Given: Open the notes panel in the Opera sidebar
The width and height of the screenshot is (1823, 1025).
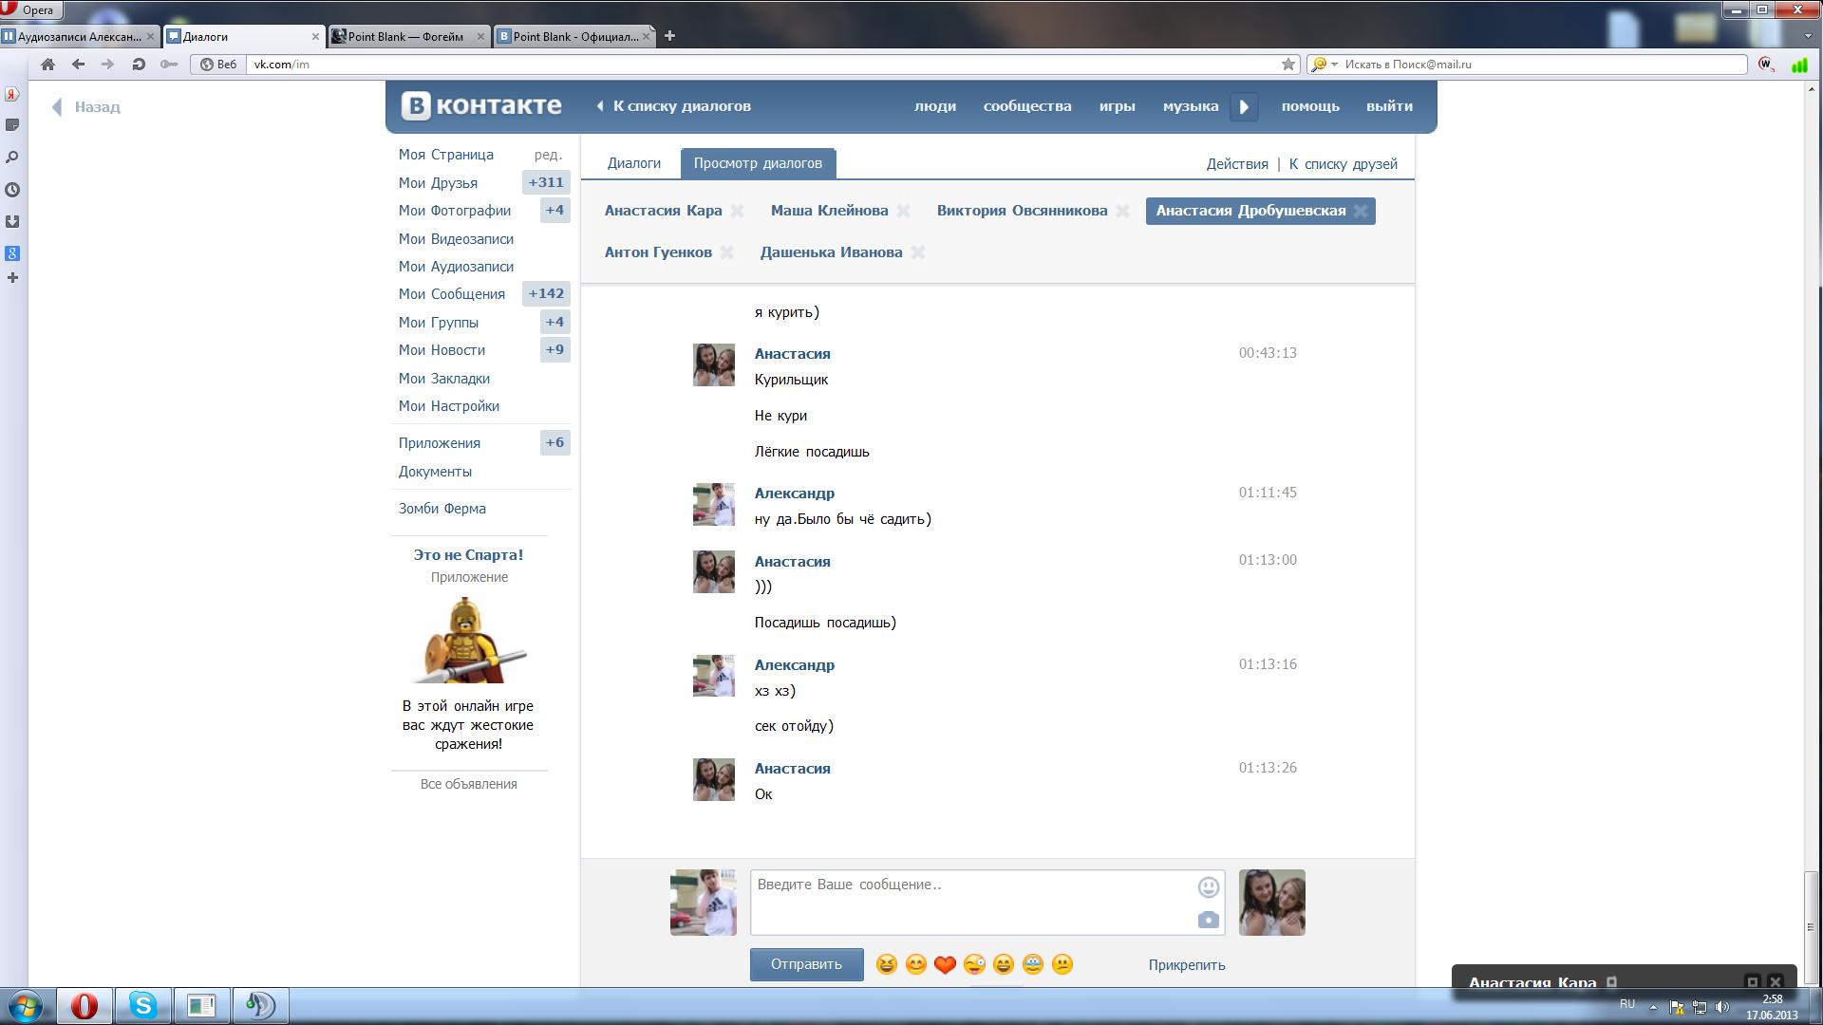Looking at the screenshot, I should point(12,125).
